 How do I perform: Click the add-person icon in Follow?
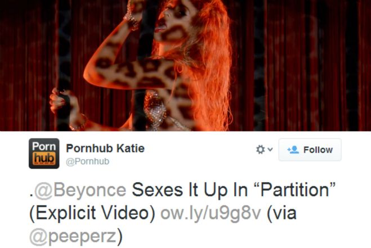coord(293,150)
